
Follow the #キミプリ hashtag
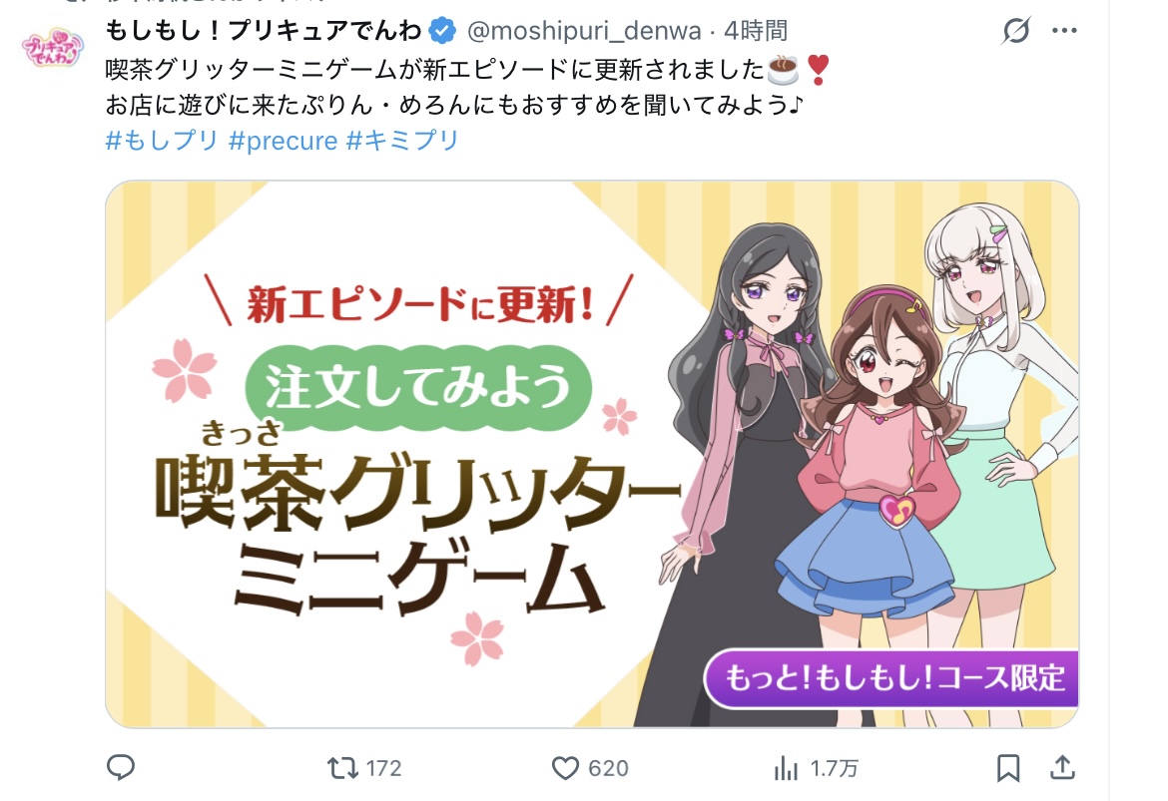pyautogui.click(x=402, y=140)
